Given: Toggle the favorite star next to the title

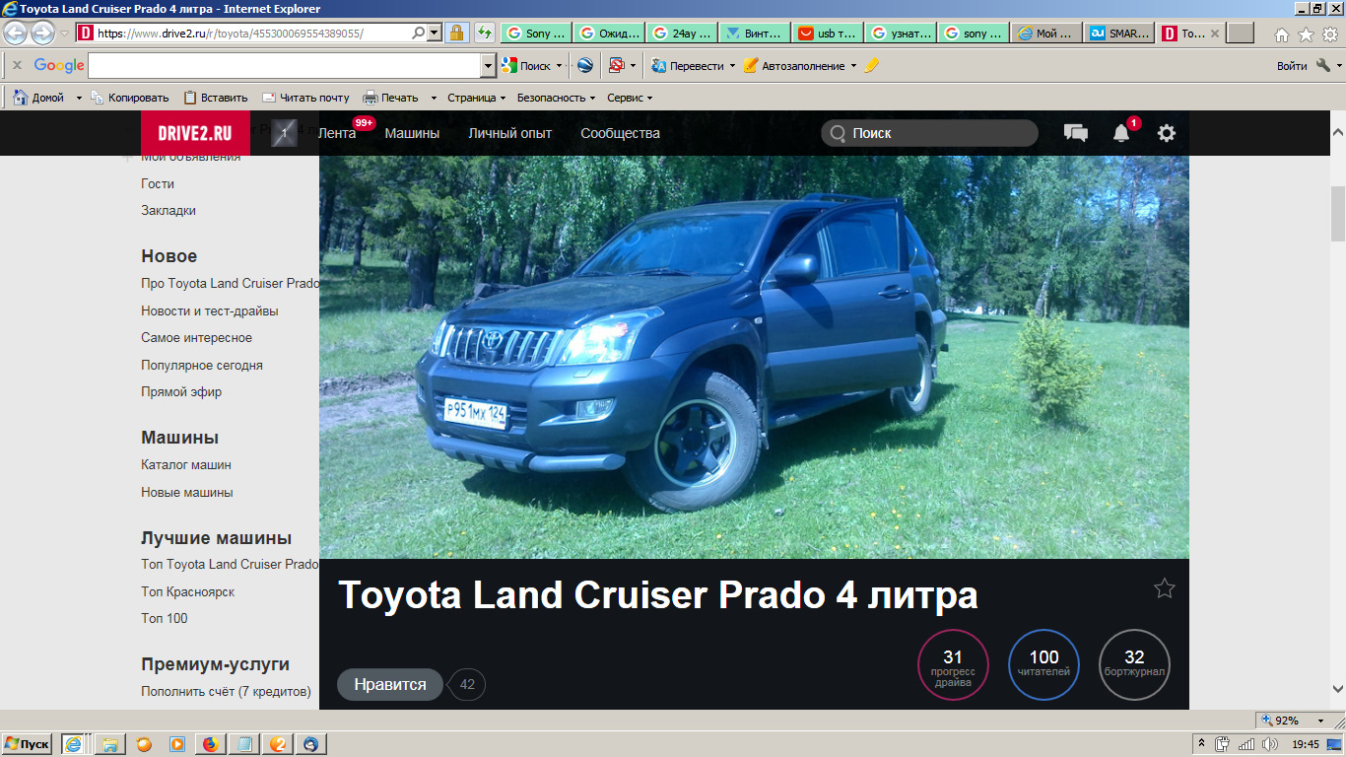Looking at the screenshot, I should (x=1164, y=587).
